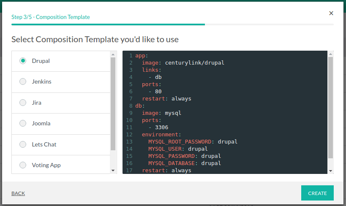Image resolution: width=346 pixels, height=206 pixels.
Task: Click the template list scrollbar thumb
Action: pos(113,103)
